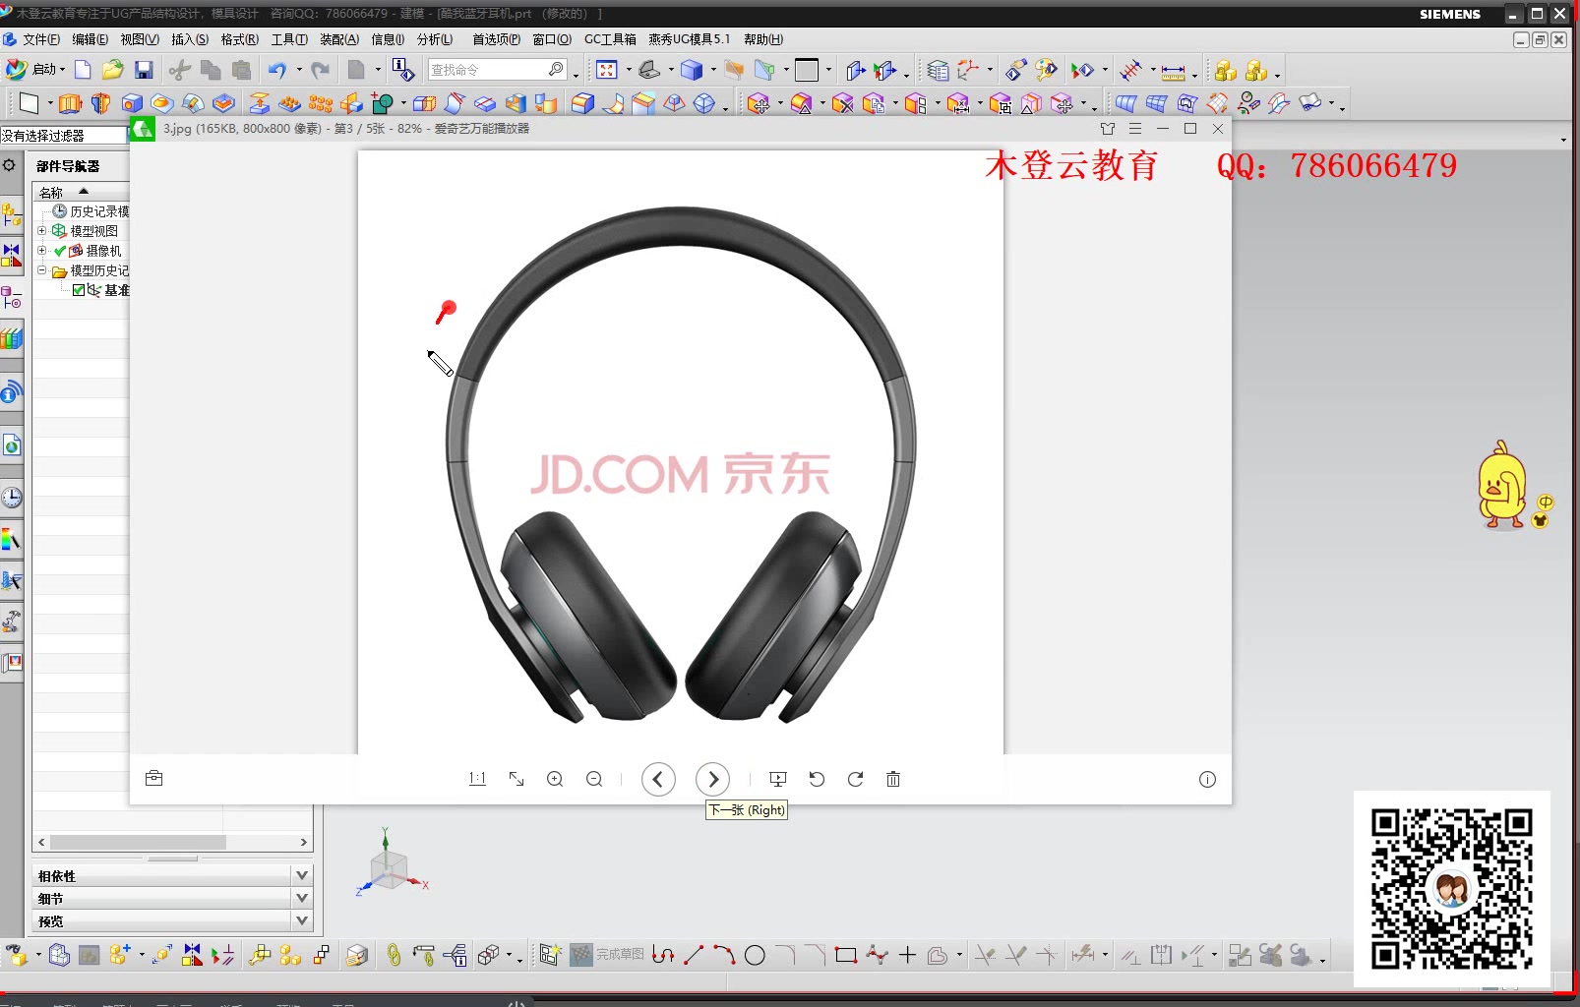This screenshot has width=1580, height=1007.
Task: Click the Fit view icon in the toolbar
Action: (607, 70)
